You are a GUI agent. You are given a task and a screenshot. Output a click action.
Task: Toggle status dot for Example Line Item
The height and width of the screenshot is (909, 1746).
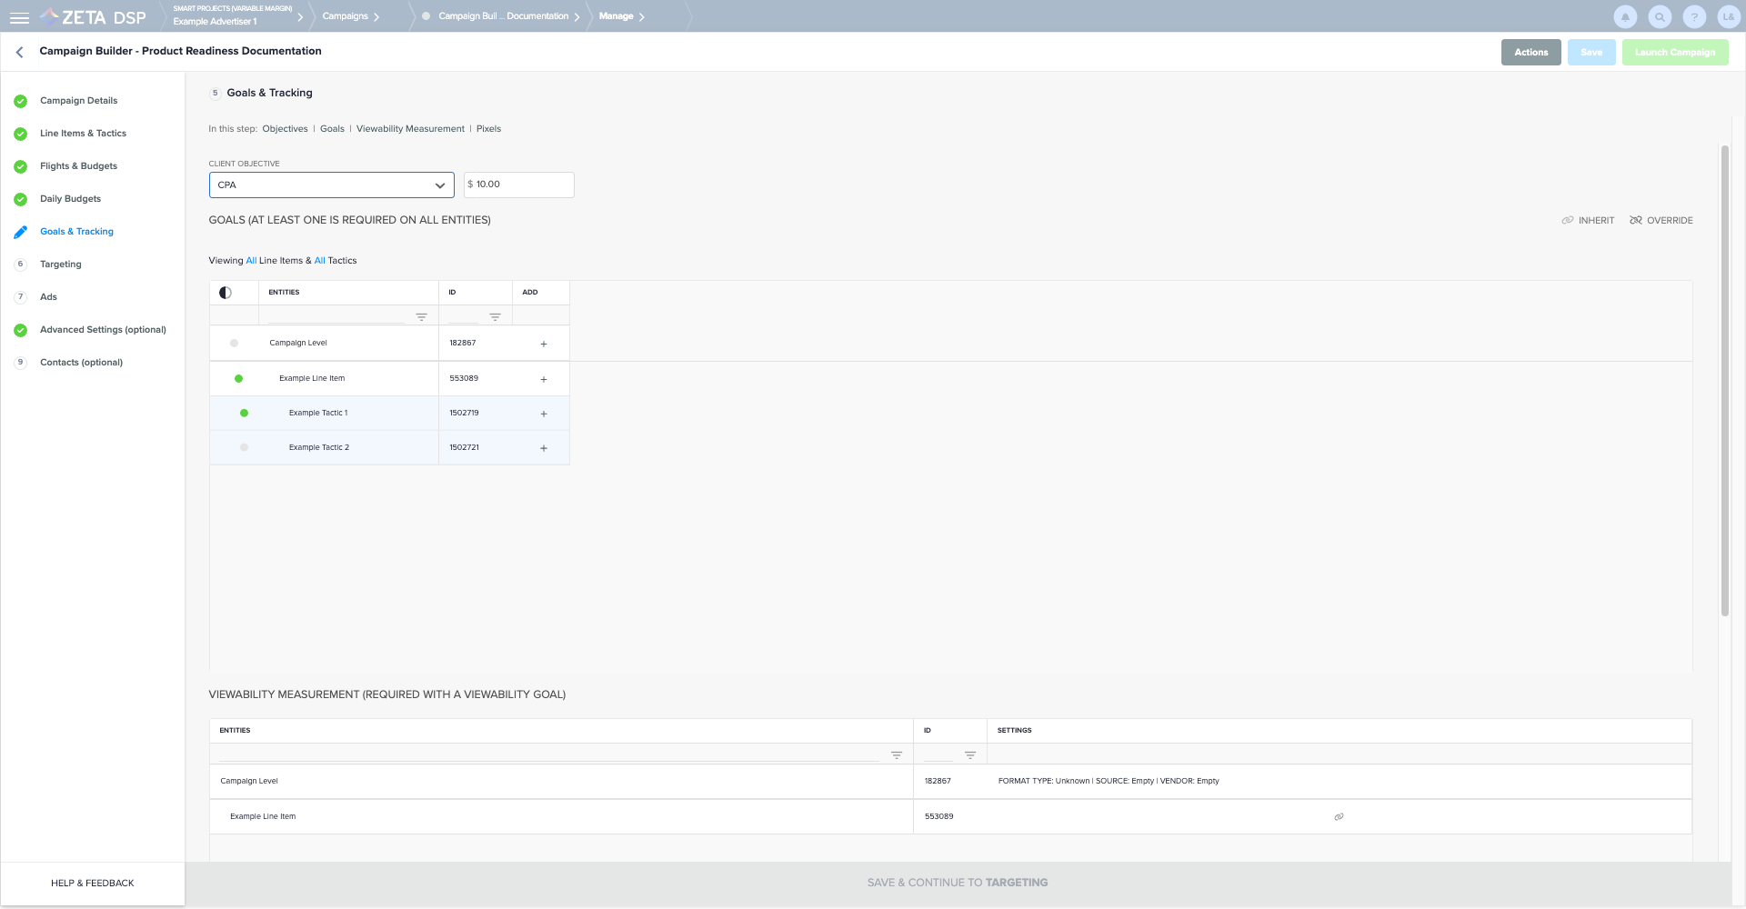(x=239, y=378)
